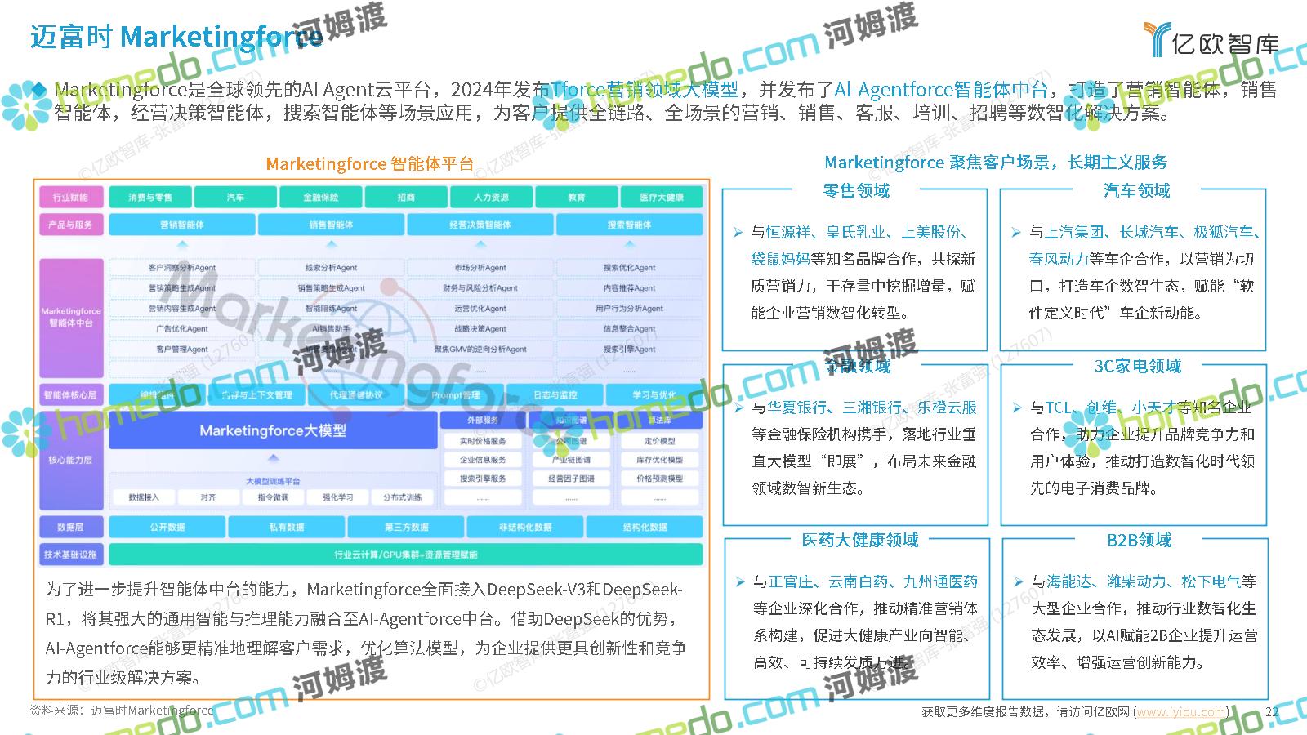
Task: Click the 3C家电领域 section heading
Action: tap(1137, 366)
